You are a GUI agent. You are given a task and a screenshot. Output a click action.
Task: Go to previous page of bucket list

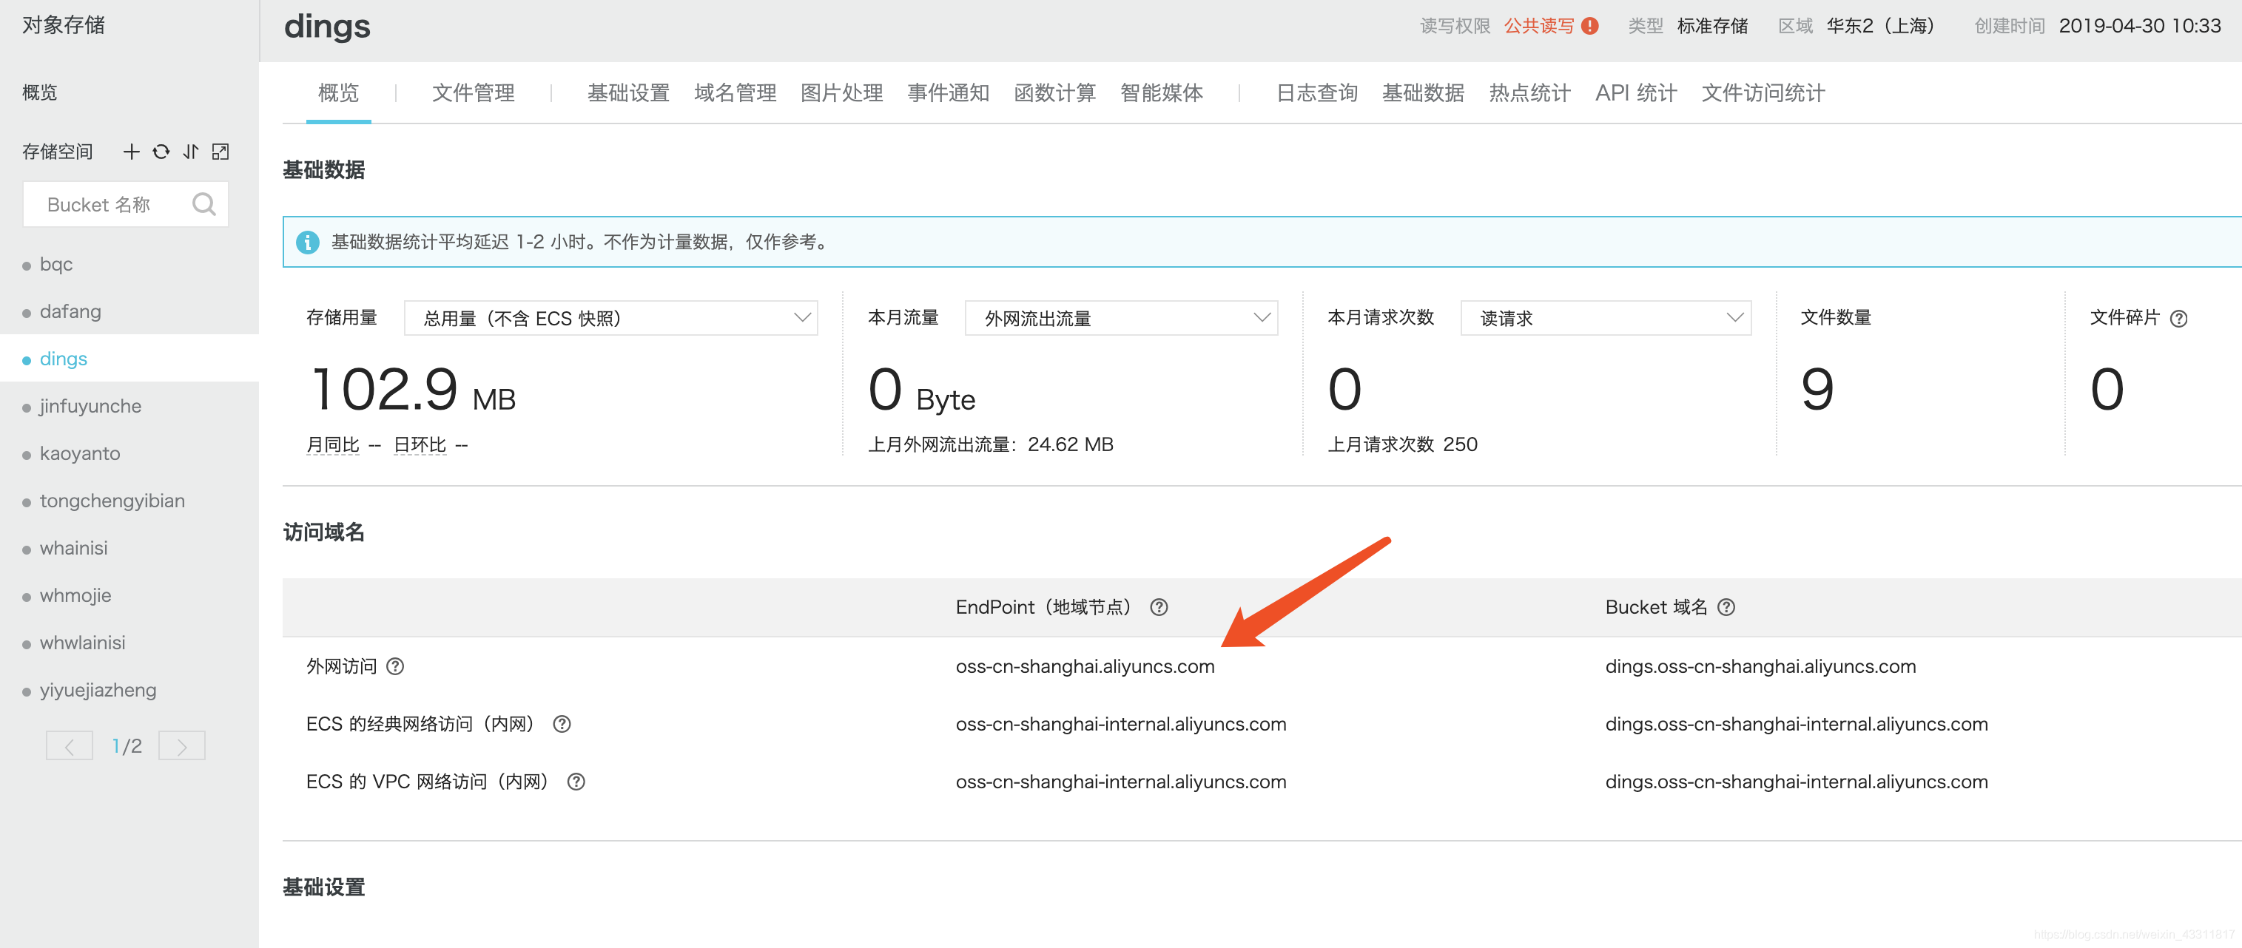click(70, 746)
